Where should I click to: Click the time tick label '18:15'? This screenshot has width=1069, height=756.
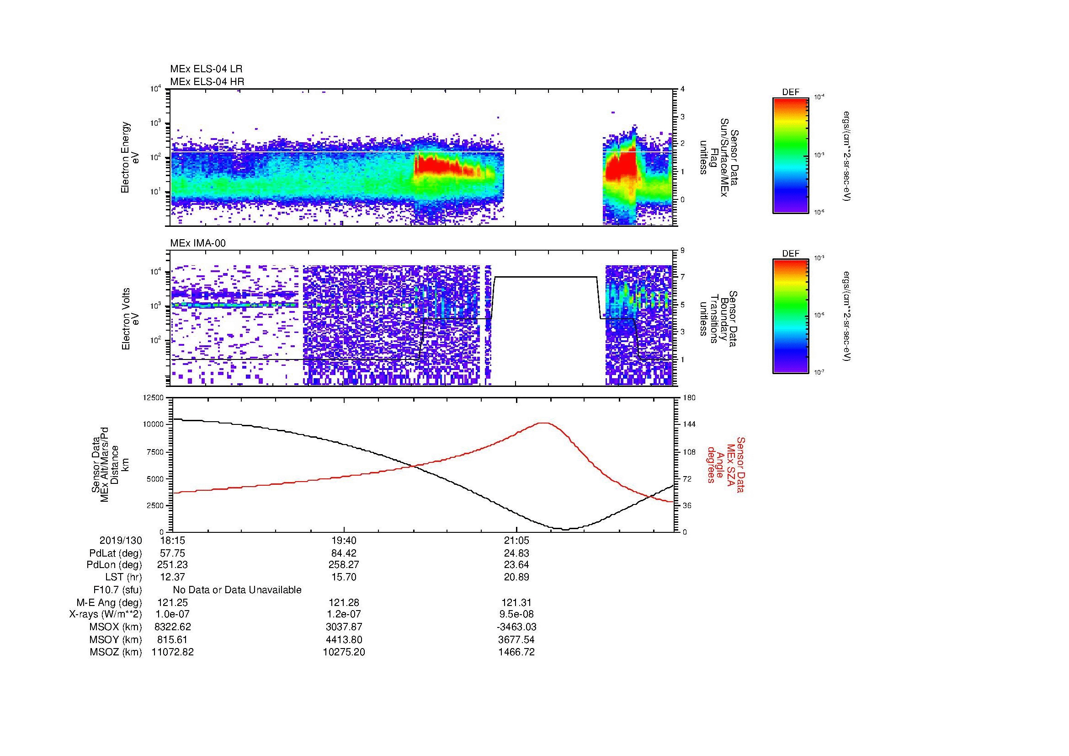(172, 540)
